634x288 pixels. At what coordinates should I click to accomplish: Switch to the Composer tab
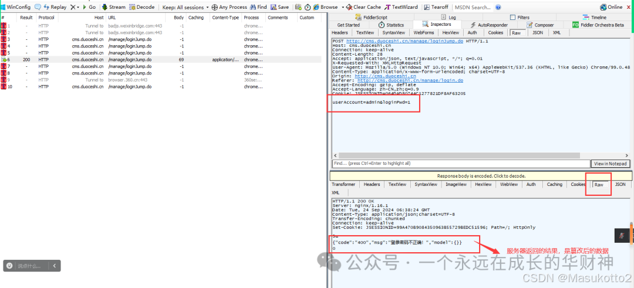click(540, 25)
